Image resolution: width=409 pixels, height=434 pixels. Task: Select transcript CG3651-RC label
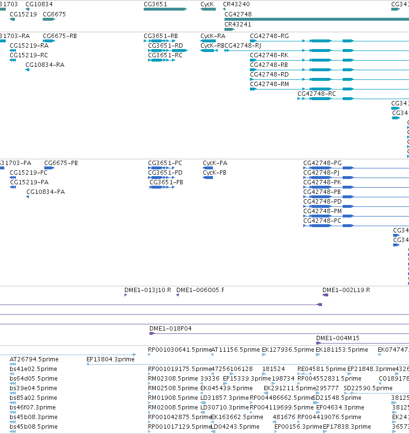(165, 55)
